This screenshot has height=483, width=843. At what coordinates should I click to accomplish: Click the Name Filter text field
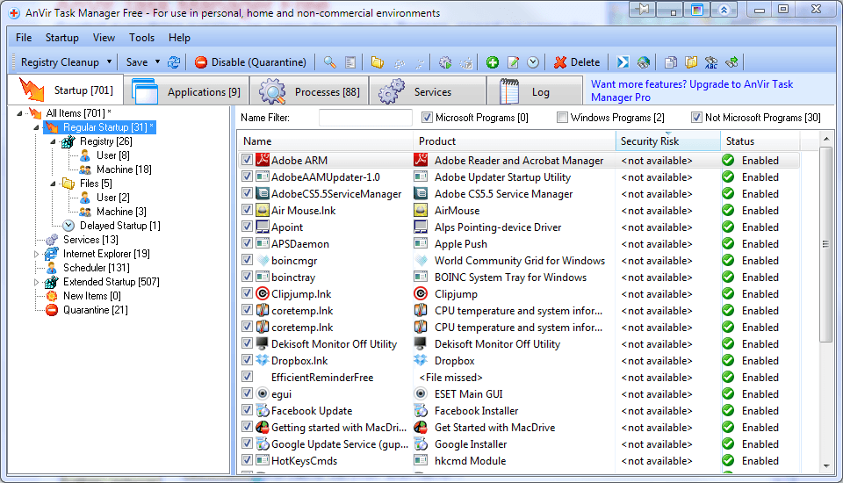[365, 118]
